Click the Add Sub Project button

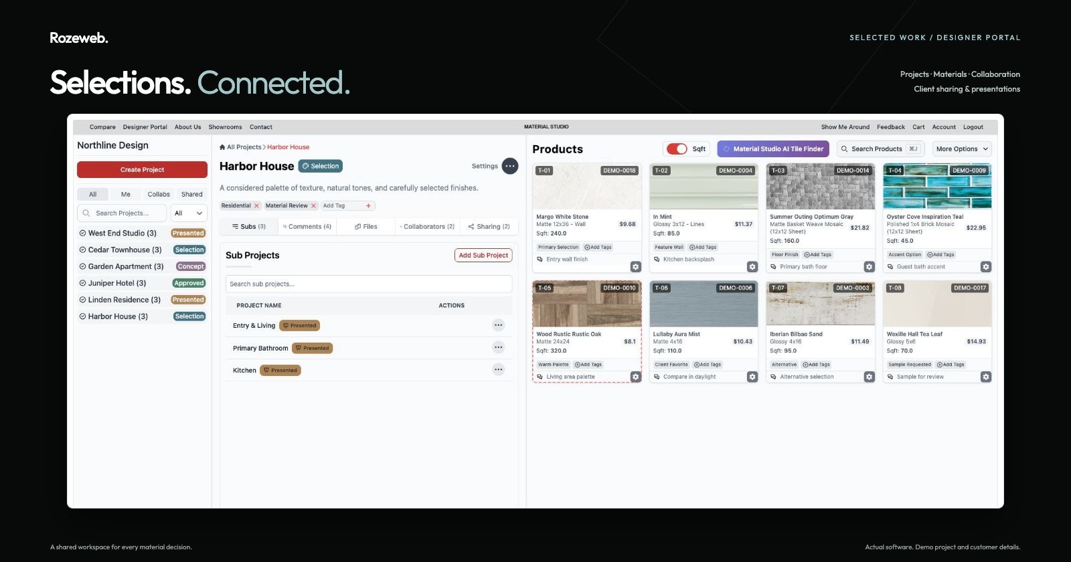(483, 256)
